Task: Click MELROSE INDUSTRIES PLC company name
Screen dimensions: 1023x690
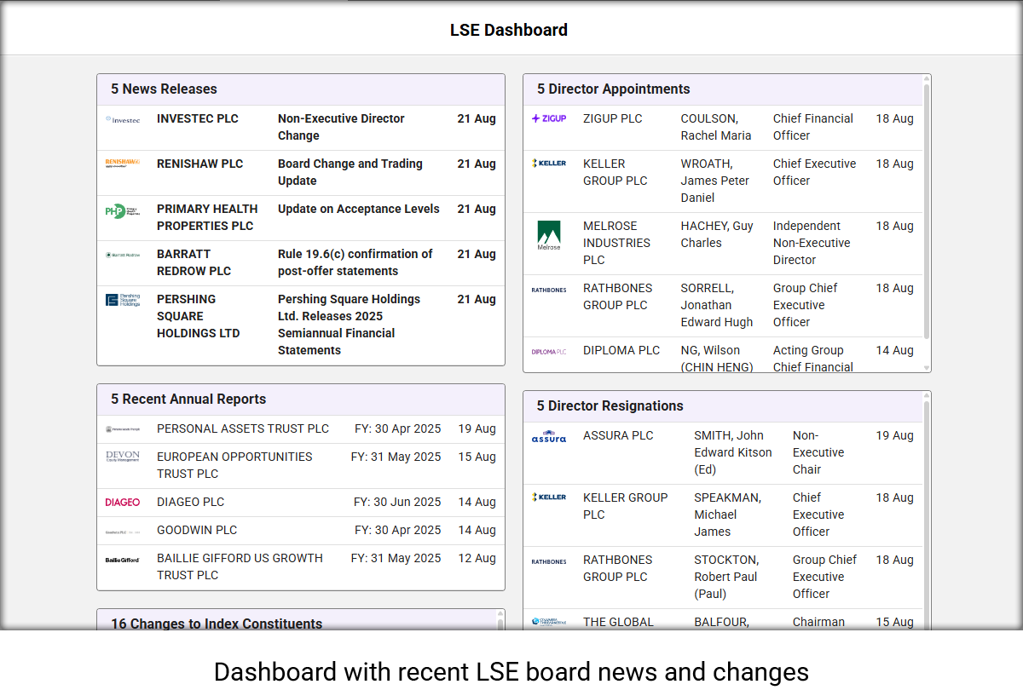Action: click(618, 243)
